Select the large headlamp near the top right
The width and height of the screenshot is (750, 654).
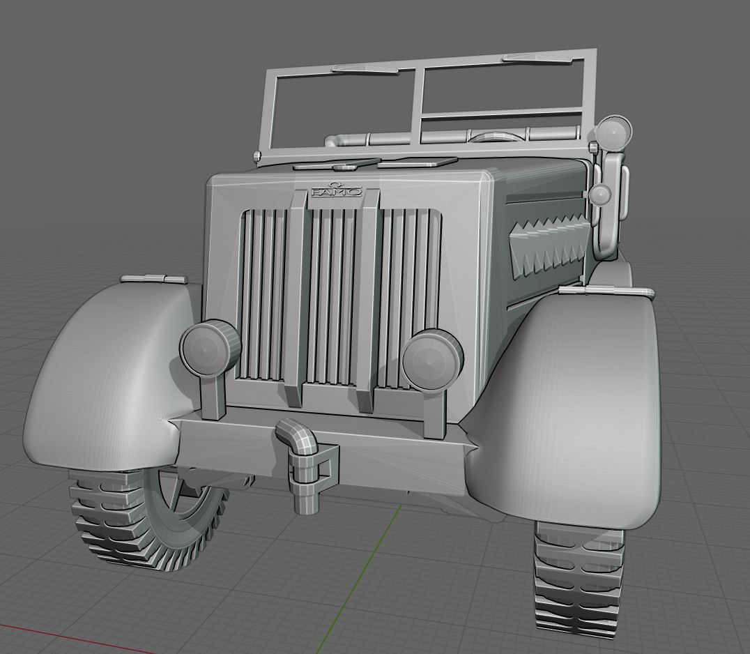point(615,132)
